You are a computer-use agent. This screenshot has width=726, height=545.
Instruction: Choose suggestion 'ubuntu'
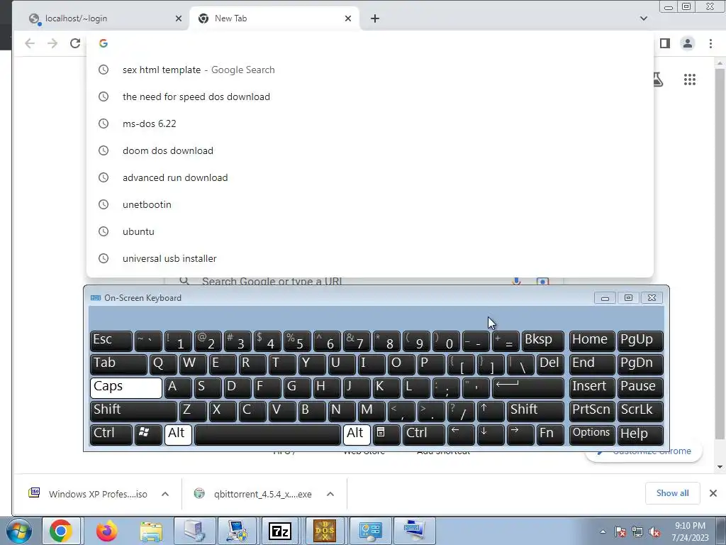click(370, 231)
